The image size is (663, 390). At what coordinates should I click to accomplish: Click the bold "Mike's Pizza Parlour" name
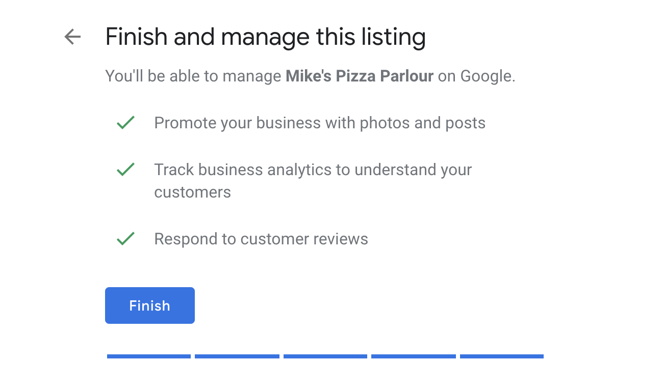[x=360, y=76]
